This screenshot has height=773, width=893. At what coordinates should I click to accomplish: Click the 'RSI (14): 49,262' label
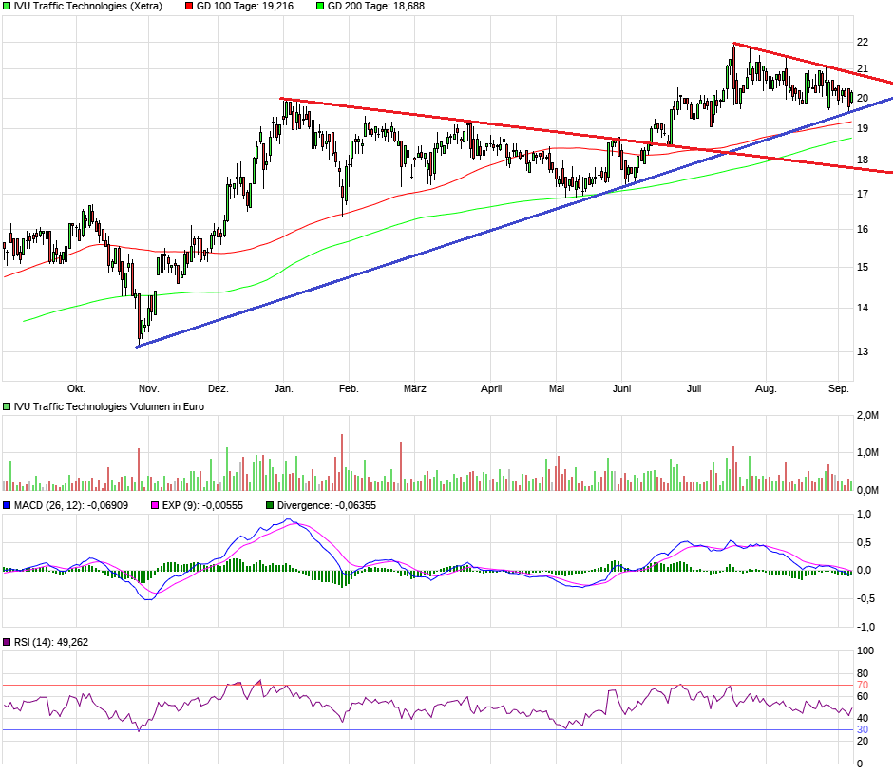coord(51,642)
